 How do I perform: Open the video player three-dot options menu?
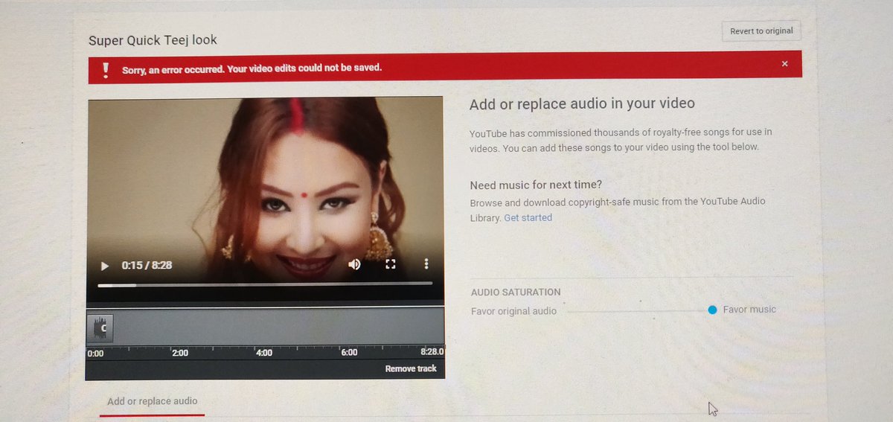(x=426, y=264)
